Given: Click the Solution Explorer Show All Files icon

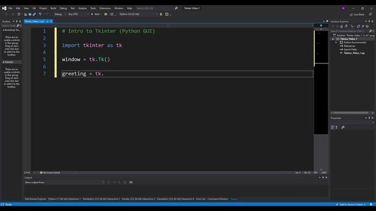Looking at the screenshot, I should [367, 26].
